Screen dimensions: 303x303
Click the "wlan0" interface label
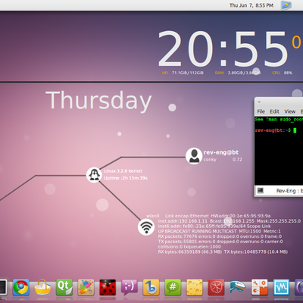point(153,216)
